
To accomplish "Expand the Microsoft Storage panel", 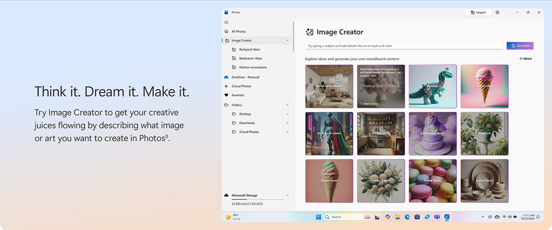I will [287, 195].
